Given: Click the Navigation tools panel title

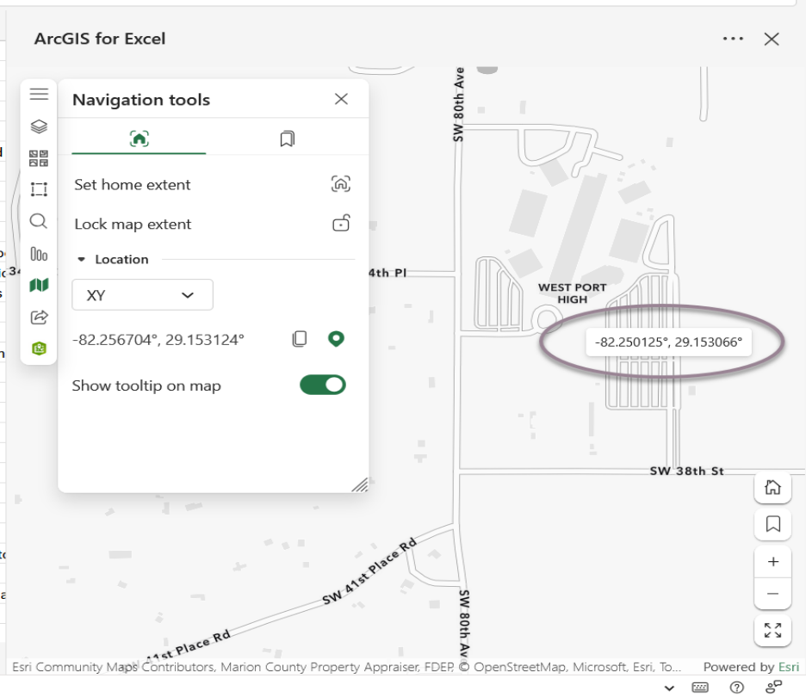Looking at the screenshot, I should tap(141, 100).
